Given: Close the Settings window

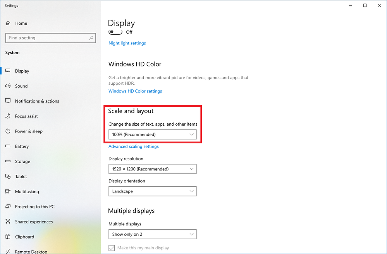Looking at the screenshot, I should tap(379, 5).
